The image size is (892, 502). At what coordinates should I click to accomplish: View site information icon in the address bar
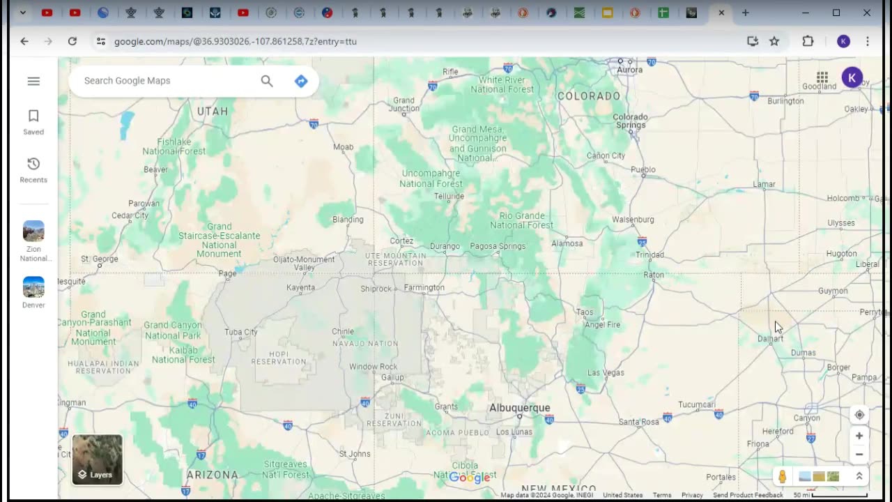pos(101,41)
